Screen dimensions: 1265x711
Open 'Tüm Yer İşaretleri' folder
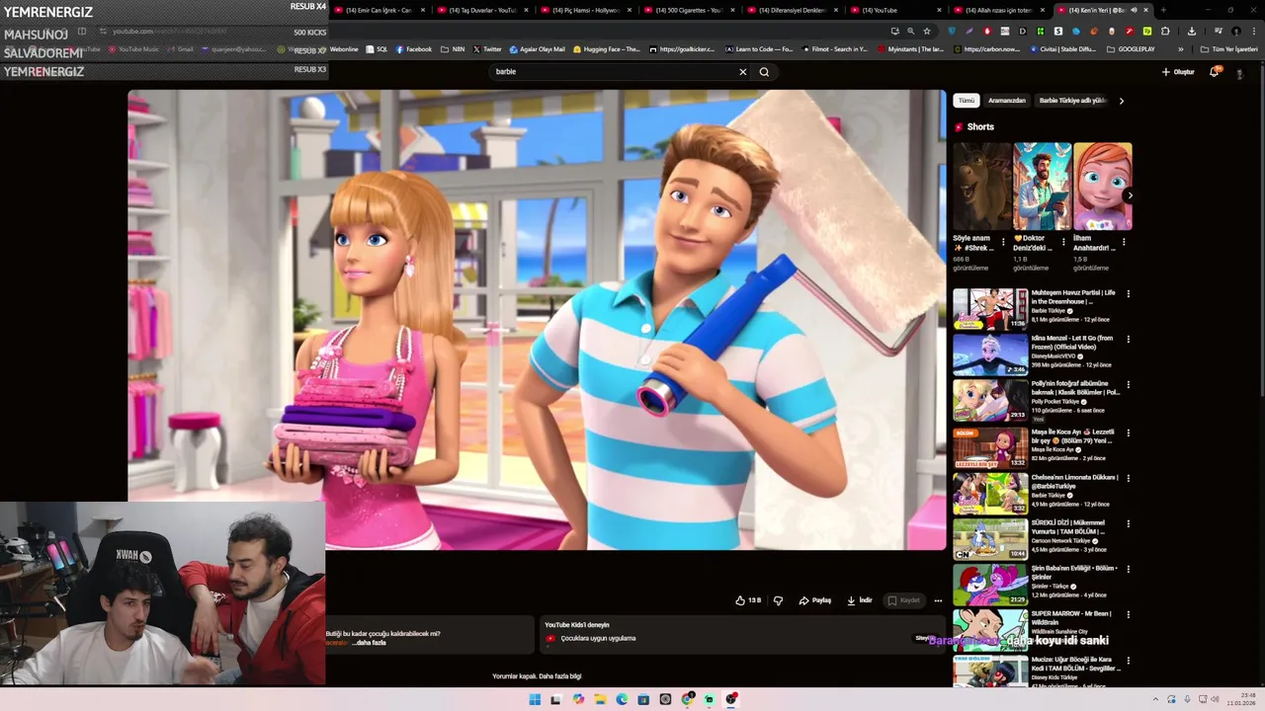coord(1228,49)
